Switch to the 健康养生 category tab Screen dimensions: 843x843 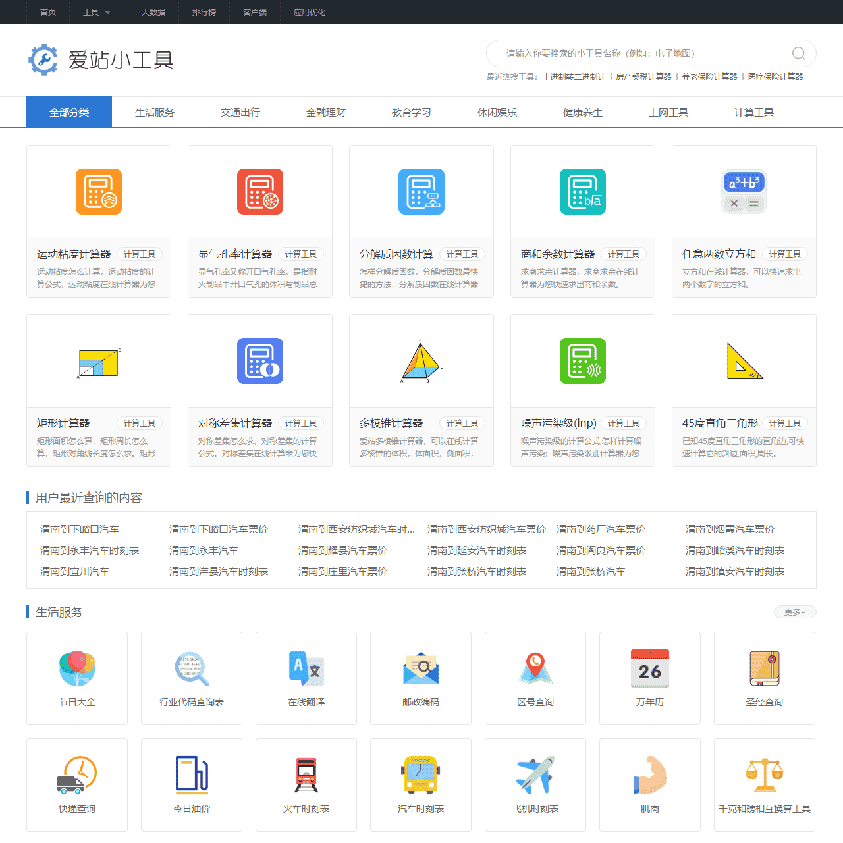click(x=582, y=112)
